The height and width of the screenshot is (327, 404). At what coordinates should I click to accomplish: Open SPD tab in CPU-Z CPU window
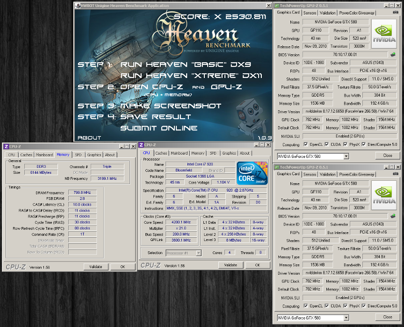click(x=213, y=153)
